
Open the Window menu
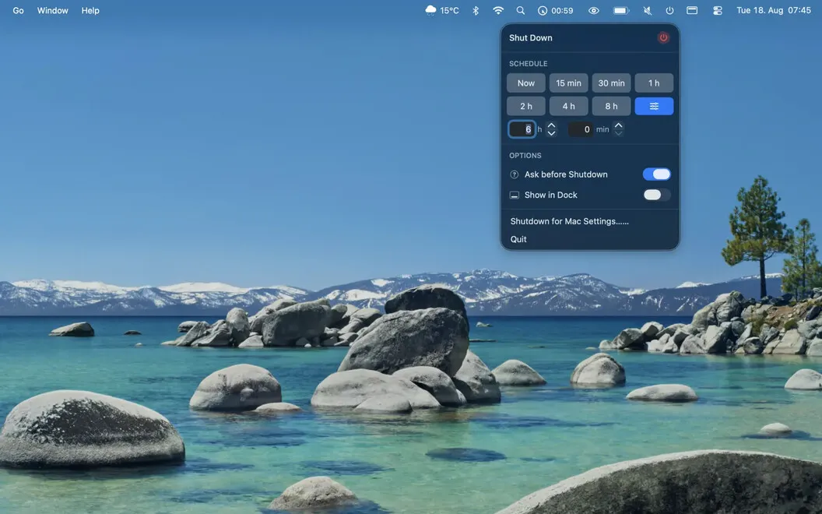(52, 10)
